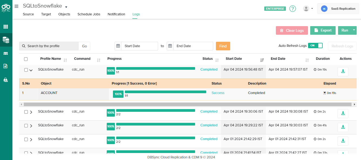Download log for 19:30:06 run

343,113
